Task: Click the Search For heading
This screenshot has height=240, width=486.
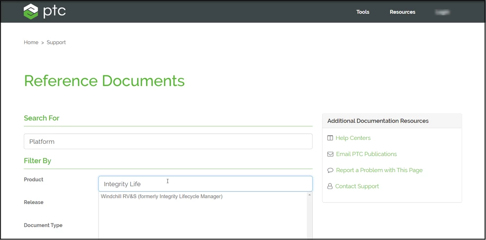Action: point(41,118)
